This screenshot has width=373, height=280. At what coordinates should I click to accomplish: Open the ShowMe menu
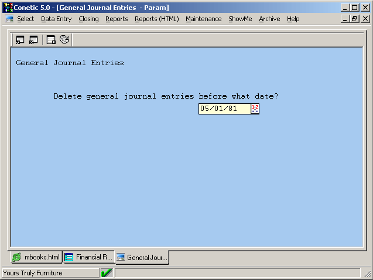[240, 19]
